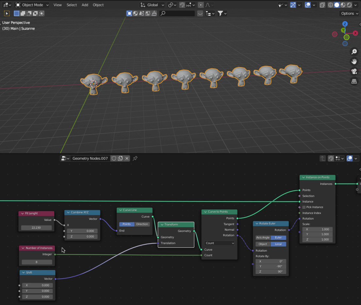
Task: Toggle proportional editing
Action: (201, 5)
